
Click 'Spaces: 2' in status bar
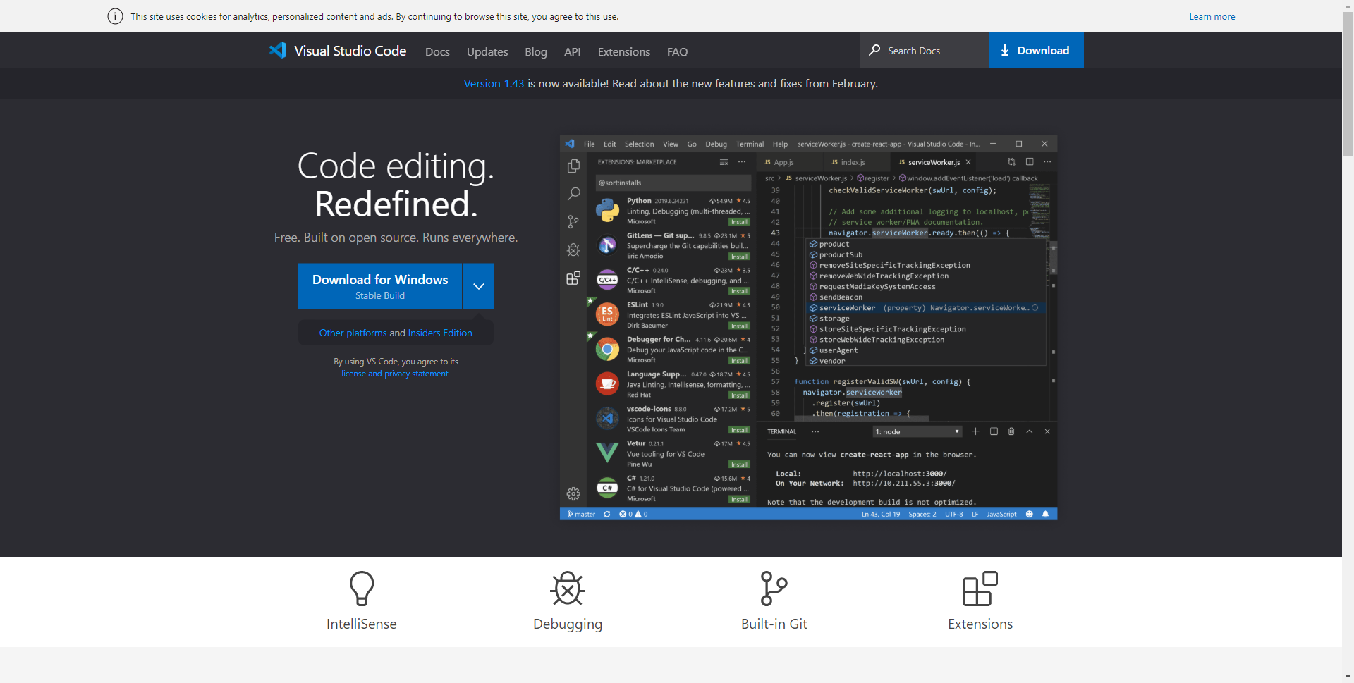(922, 514)
